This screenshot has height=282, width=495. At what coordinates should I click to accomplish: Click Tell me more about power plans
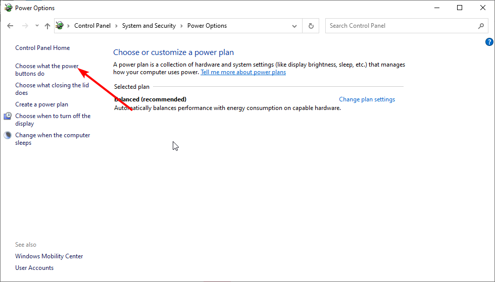(x=243, y=72)
